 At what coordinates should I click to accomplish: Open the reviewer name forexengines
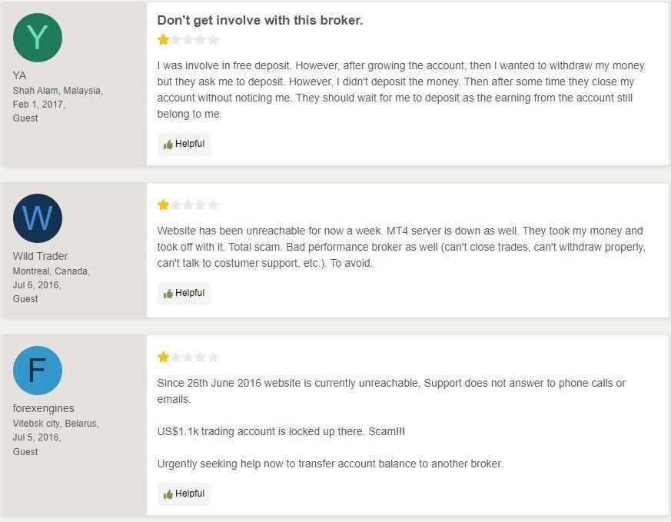[44, 409]
